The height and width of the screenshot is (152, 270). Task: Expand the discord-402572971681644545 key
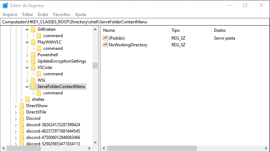pyautogui.click(x=16, y=131)
